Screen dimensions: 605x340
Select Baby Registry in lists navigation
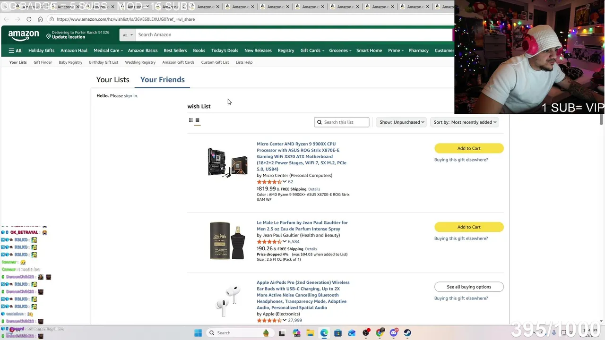[x=70, y=62]
